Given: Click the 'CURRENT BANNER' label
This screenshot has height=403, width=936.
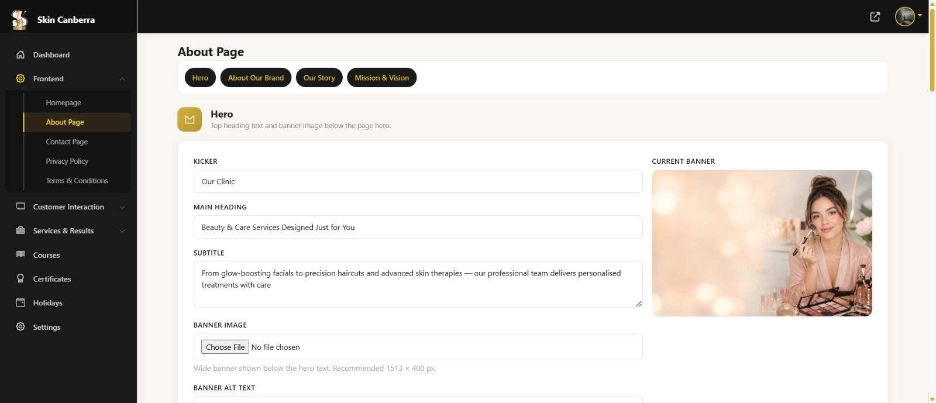Looking at the screenshot, I should (683, 161).
